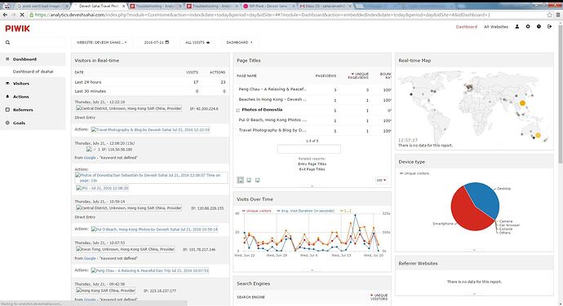This screenshot has width=563, height=306.
Task: Stop page loading in the browser
Action: [x=22, y=15]
